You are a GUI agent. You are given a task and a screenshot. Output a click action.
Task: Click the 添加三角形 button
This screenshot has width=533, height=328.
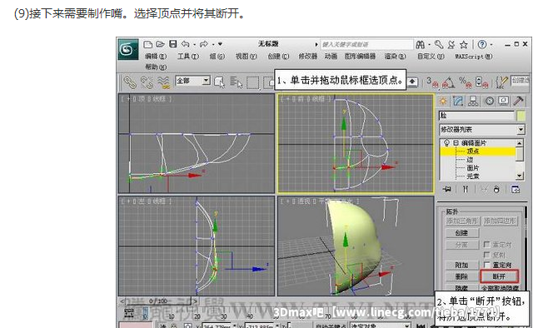click(462, 221)
